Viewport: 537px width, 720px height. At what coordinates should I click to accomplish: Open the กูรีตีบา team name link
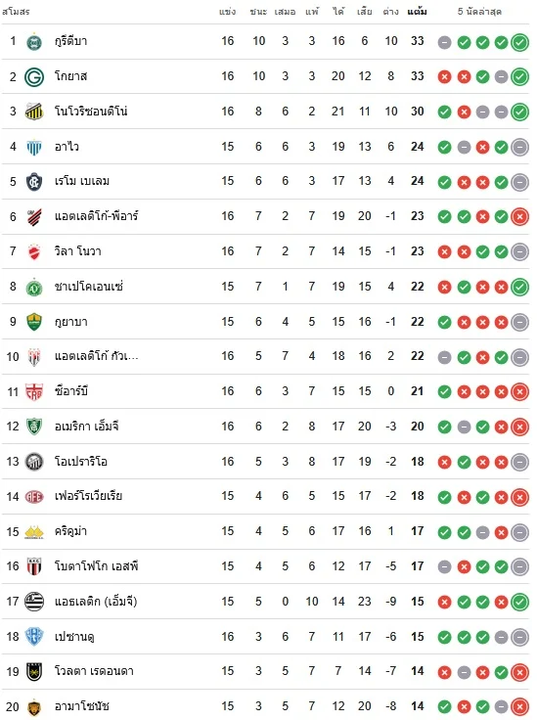[70, 41]
